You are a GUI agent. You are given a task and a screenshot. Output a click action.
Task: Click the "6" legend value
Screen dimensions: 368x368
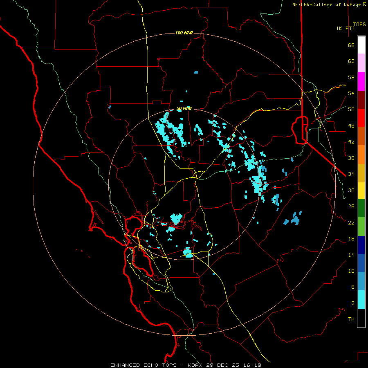(353, 287)
